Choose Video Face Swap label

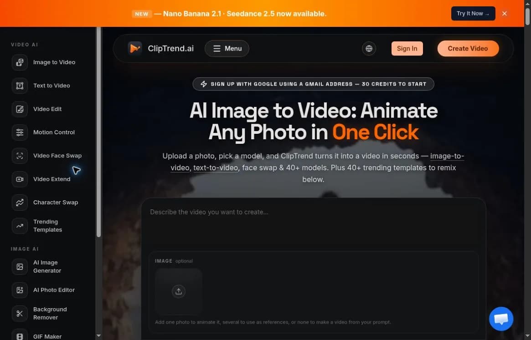[x=57, y=156]
